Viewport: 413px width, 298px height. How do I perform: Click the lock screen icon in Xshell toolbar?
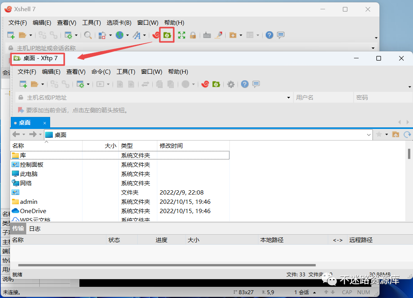click(x=193, y=35)
